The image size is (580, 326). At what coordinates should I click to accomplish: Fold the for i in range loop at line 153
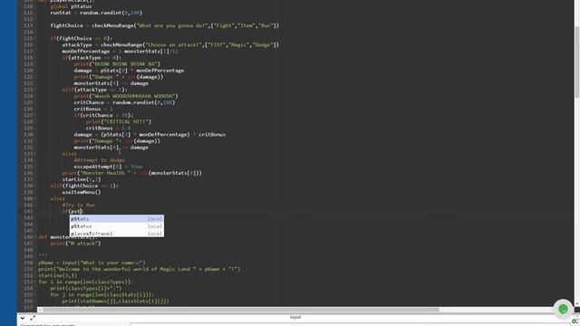[x=36, y=282]
